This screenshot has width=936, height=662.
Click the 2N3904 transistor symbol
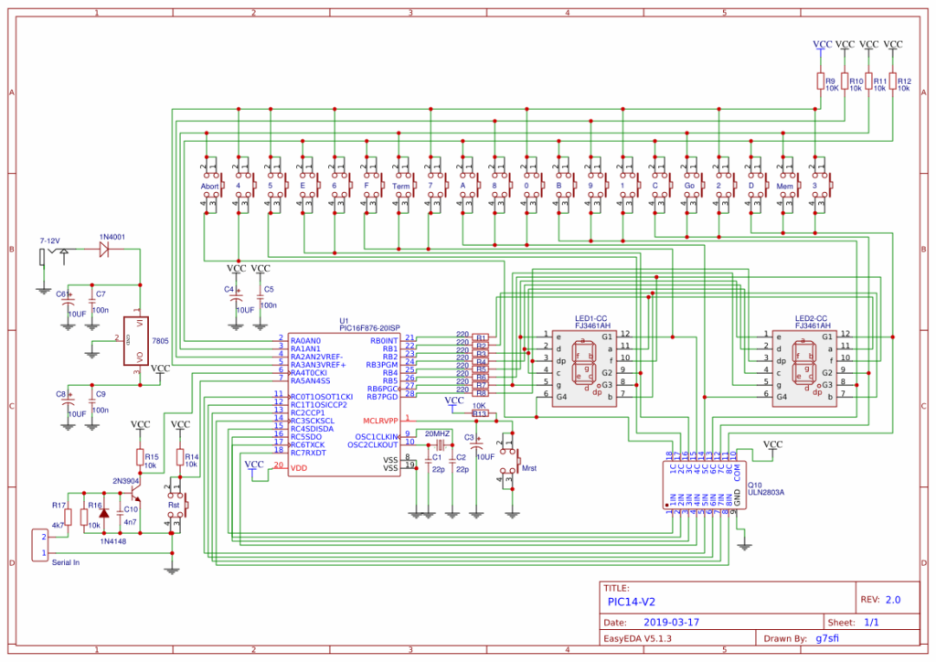click(x=134, y=495)
